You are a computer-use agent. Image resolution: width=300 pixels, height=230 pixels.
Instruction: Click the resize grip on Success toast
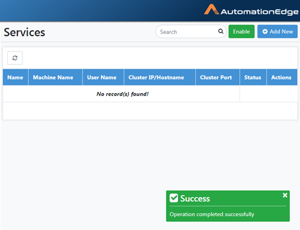click(x=284, y=216)
